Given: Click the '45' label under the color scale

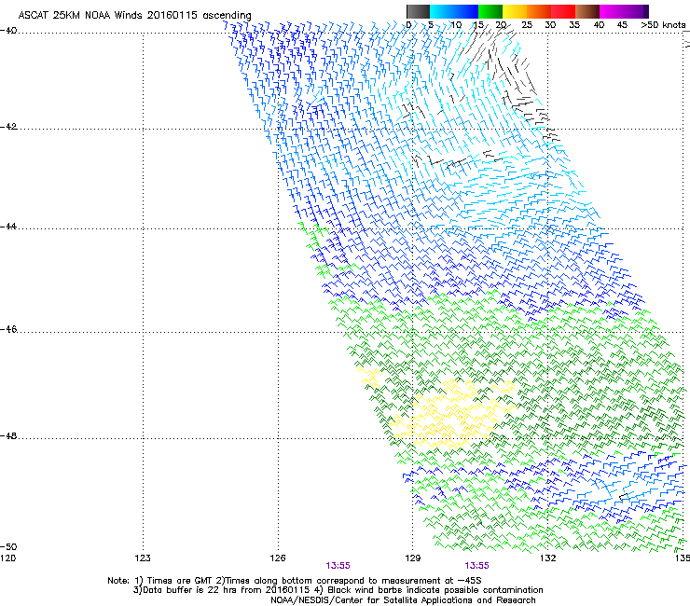Looking at the screenshot, I should [x=622, y=25].
